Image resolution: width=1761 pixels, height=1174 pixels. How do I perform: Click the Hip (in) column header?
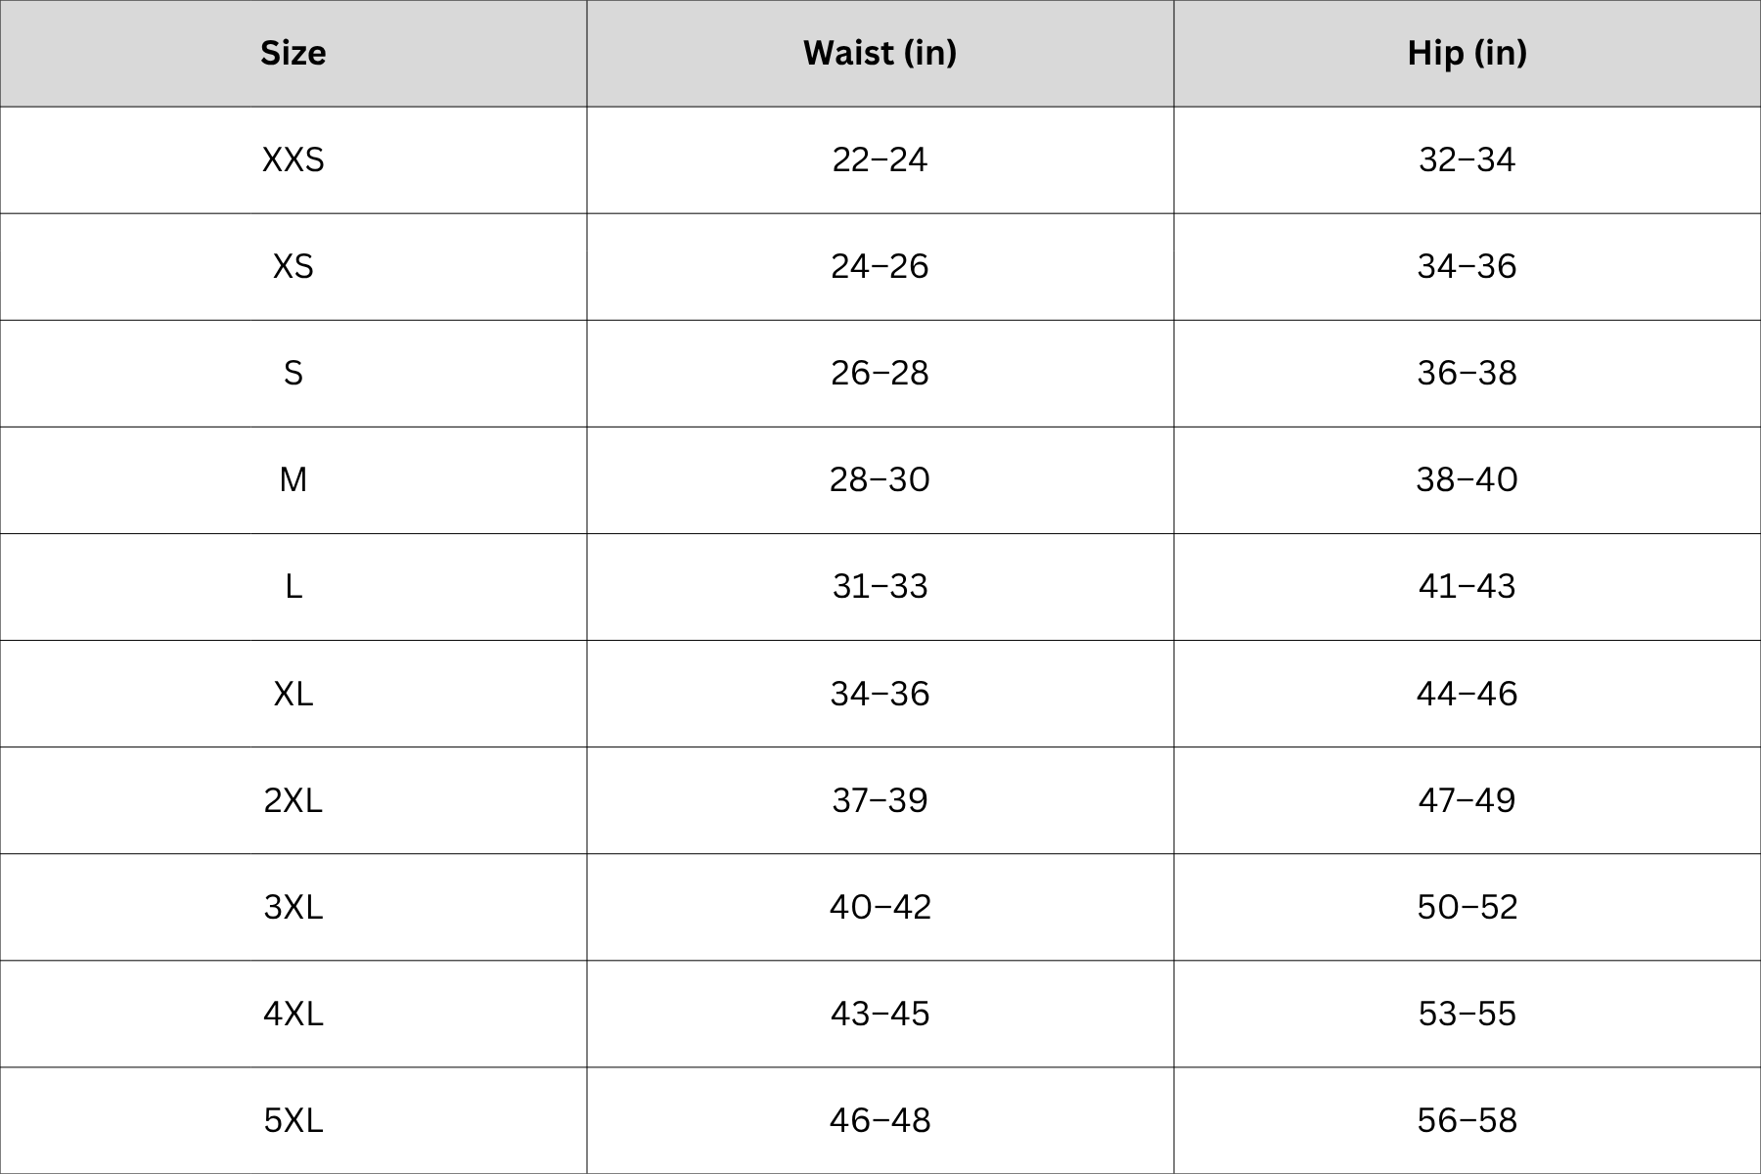(1467, 53)
